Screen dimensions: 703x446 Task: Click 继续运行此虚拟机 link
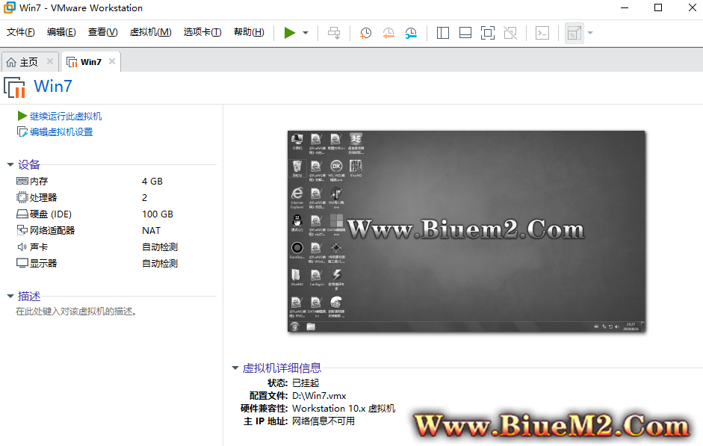[65, 117]
